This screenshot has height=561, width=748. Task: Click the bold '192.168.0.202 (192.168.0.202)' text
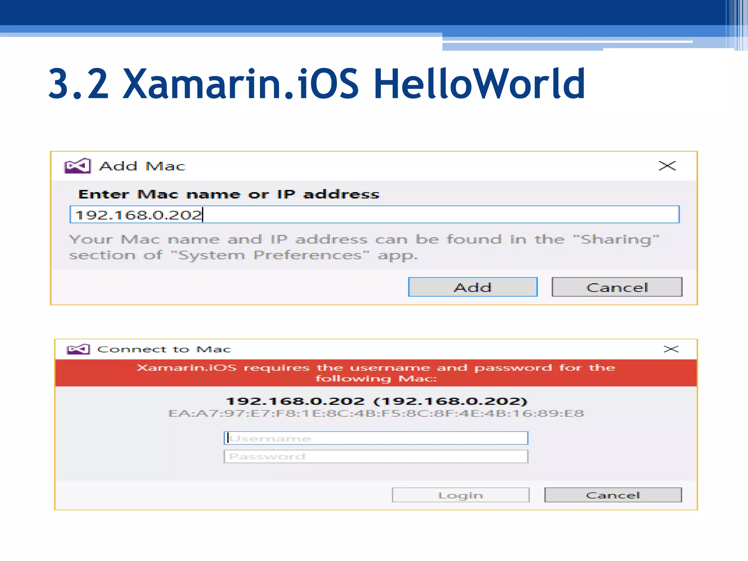pyautogui.click(x=377, y=401)
